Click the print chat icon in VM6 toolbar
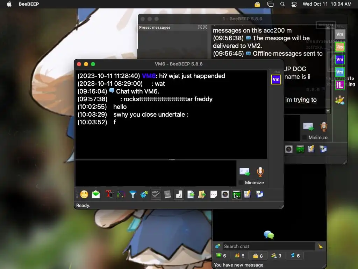This screenshot has height=269, width=358. coord(259,194)
